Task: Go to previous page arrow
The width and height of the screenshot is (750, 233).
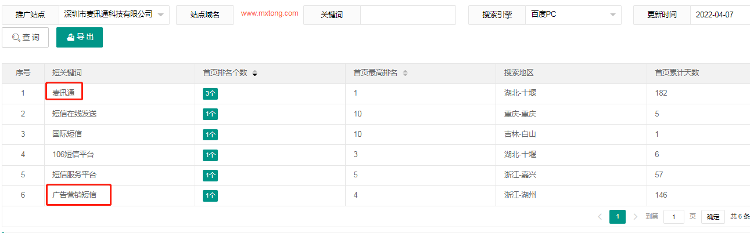Action: point(600,217)
